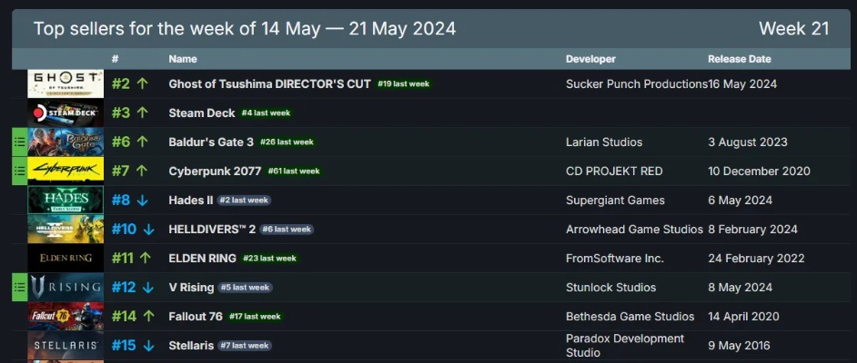Click the up arrow next to rank #2

[143, 84]
